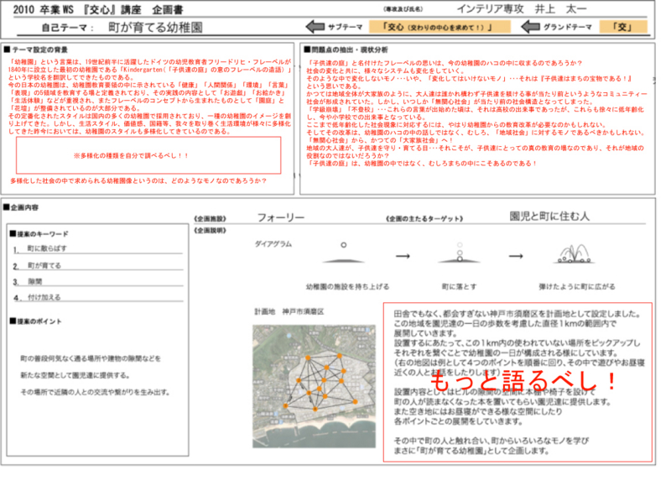Screen dimensions: 671x496
Task: Click the third diagram: burst spreading over town
Action: click(575, 253)
